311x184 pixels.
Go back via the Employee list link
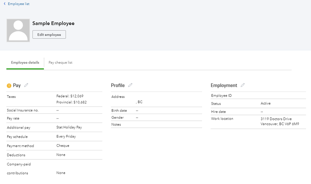click(x=19, y=4)
